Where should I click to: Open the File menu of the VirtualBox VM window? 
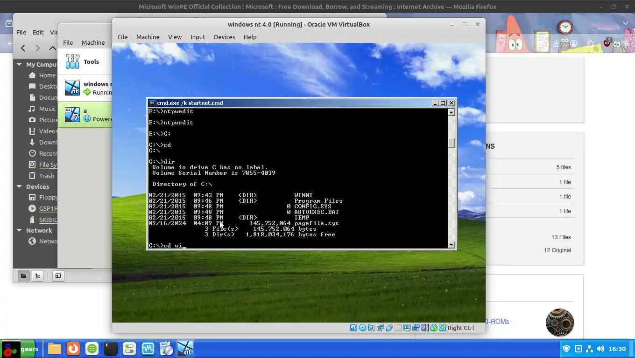[122, 37]
